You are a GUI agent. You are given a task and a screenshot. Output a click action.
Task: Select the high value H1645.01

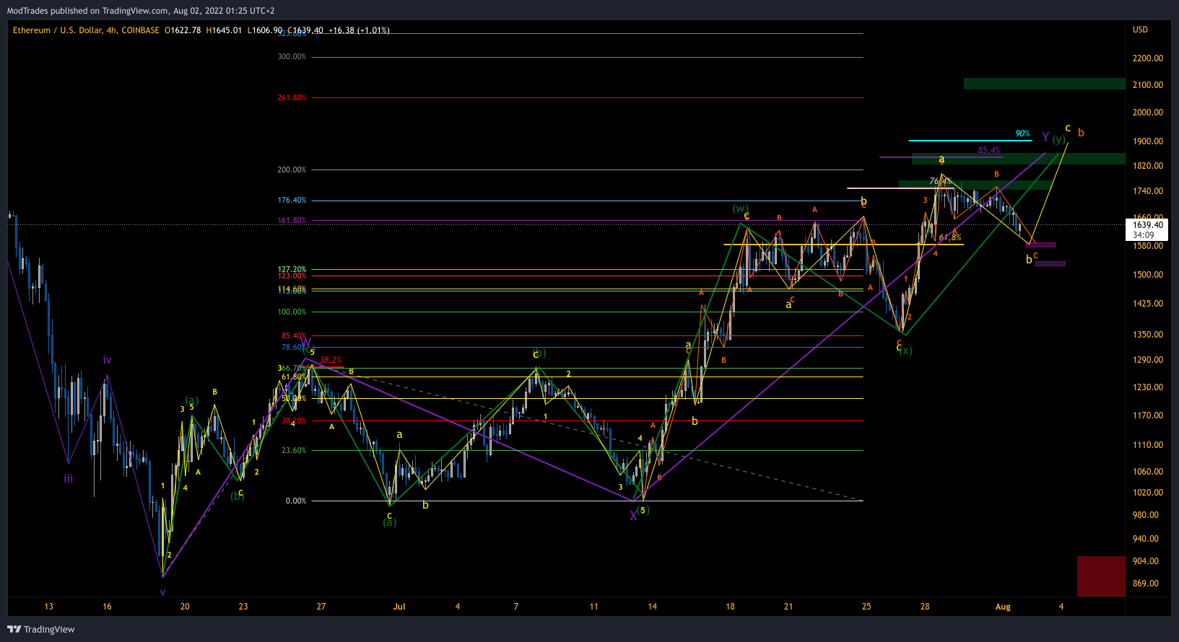click(x=224, y=30)
